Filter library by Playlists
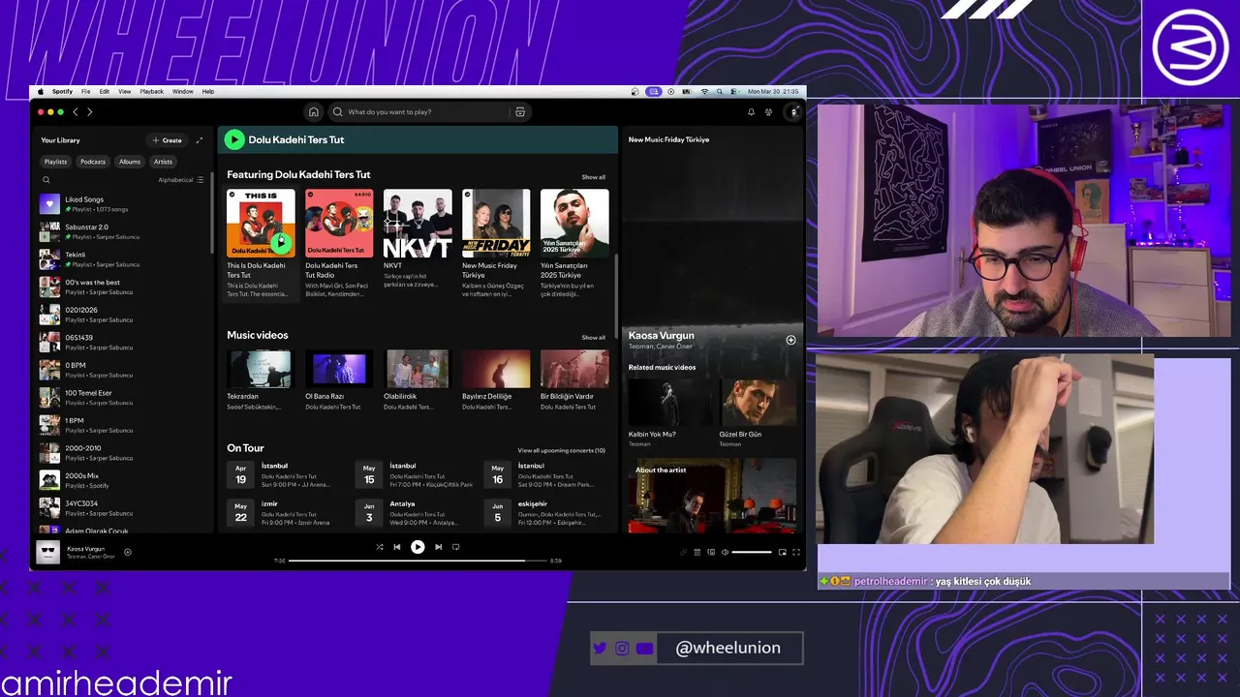Viewport: 1240px width, 697px height. pyautogui.click(x=56, y=162)
